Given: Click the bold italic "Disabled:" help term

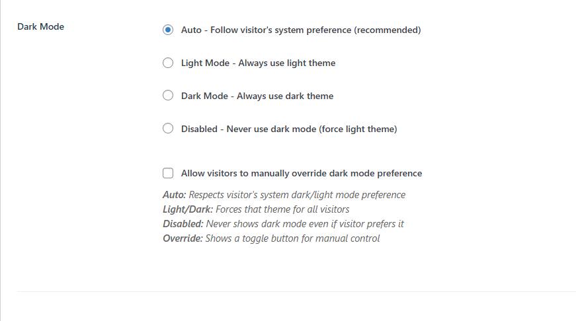Looking at the screenshot, I should (183, 224).
